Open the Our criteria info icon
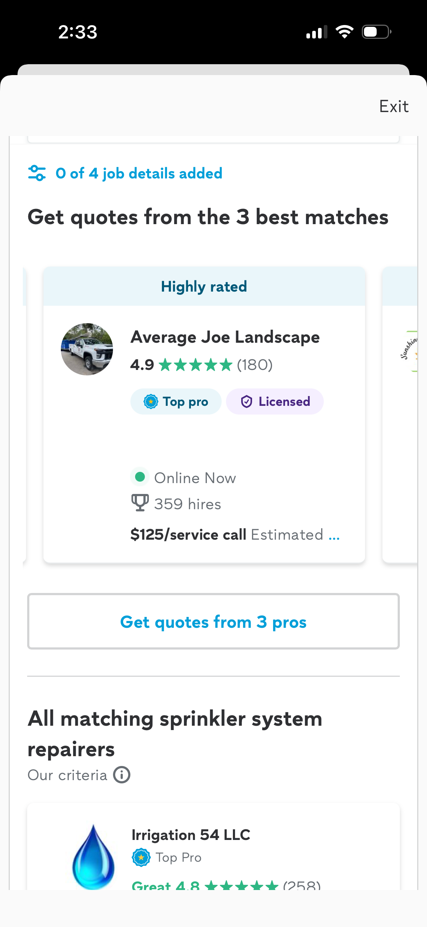 [122, 775]
